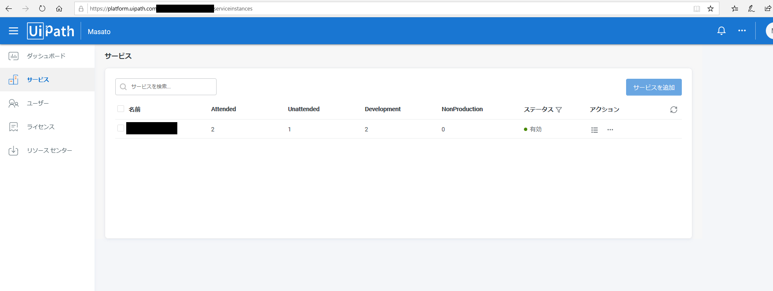Image resolution: width=773 pixels, height=291 pixels.
Task: Click the Attended value 2
Action: tap(213, 129)
